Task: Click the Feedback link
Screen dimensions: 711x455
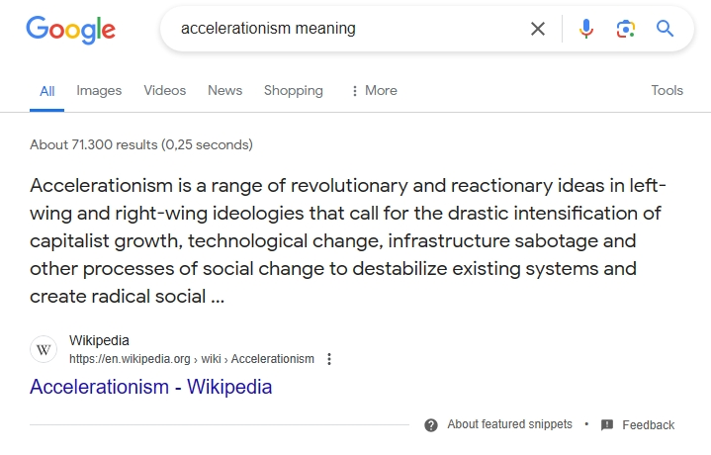Action: pyautogui.click(x=648, y=425)
